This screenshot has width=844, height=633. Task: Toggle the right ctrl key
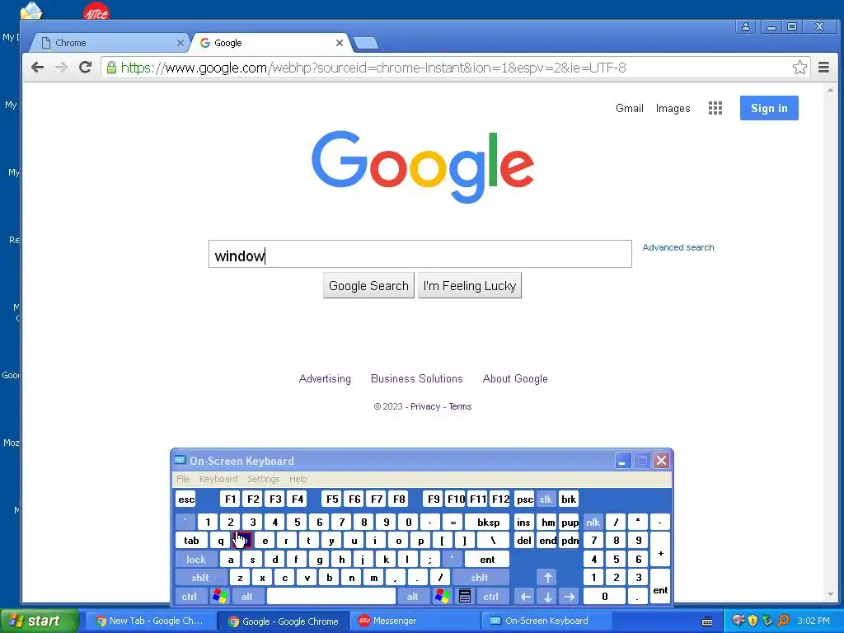[490, 597]
